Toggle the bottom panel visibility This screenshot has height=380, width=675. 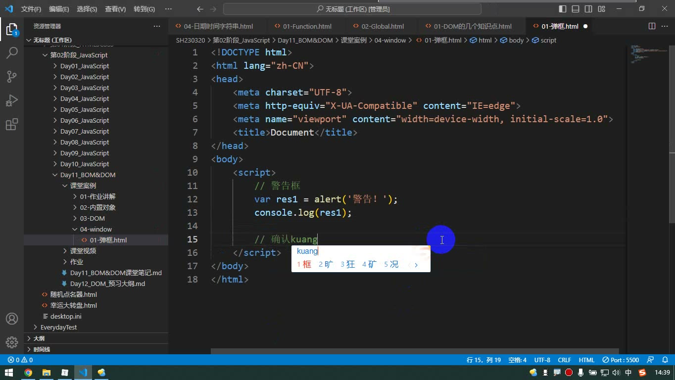[576, 9]
